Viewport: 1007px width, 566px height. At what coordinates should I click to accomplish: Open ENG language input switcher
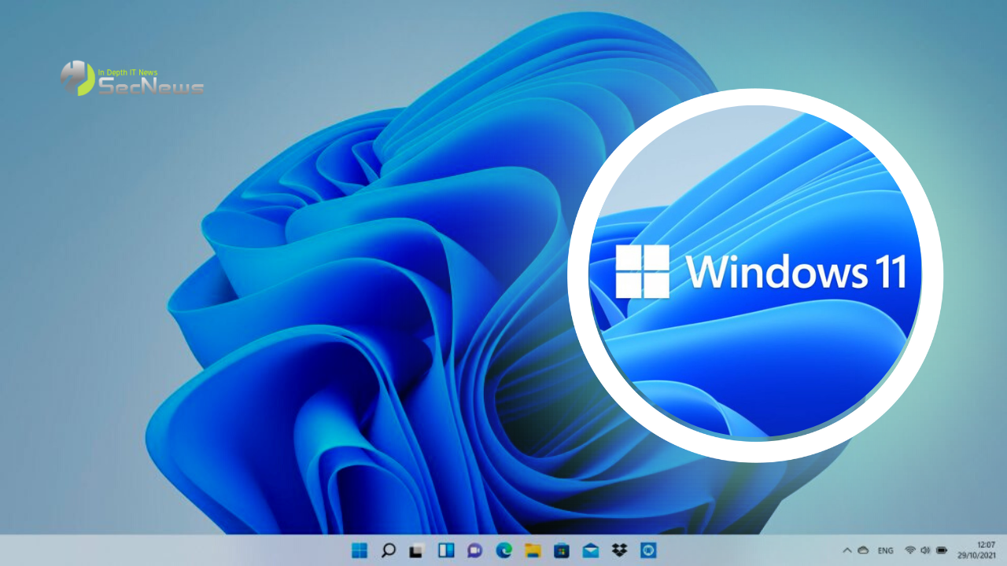886,550
